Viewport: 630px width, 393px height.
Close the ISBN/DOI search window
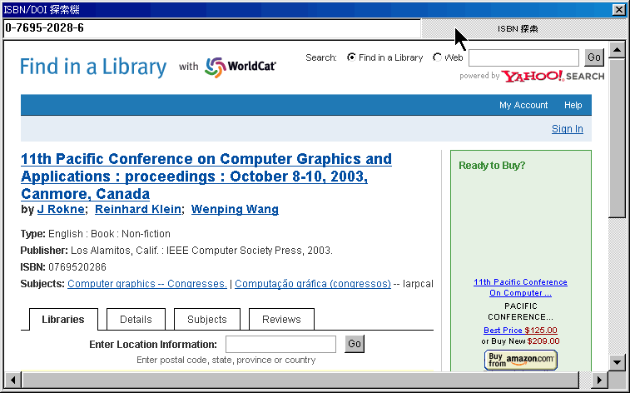618,9
